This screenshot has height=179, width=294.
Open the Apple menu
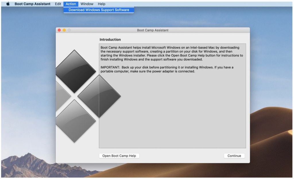[8, 4]
